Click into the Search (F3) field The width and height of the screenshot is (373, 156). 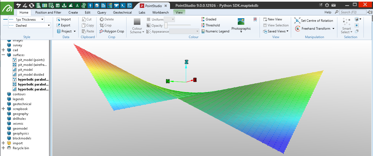click(353, 12)
